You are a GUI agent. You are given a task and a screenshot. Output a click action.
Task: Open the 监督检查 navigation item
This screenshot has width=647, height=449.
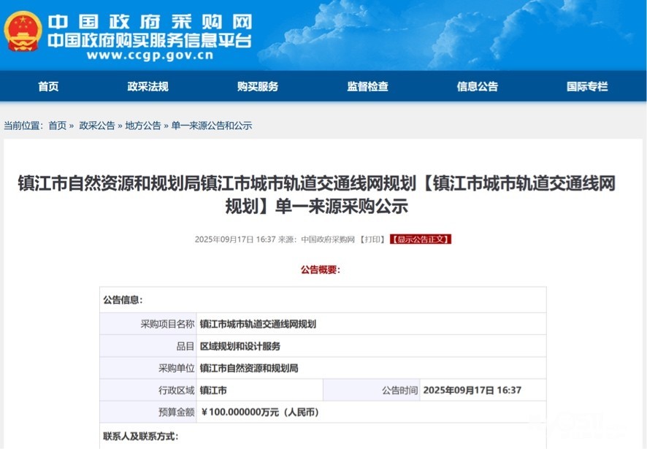(367, 86)
